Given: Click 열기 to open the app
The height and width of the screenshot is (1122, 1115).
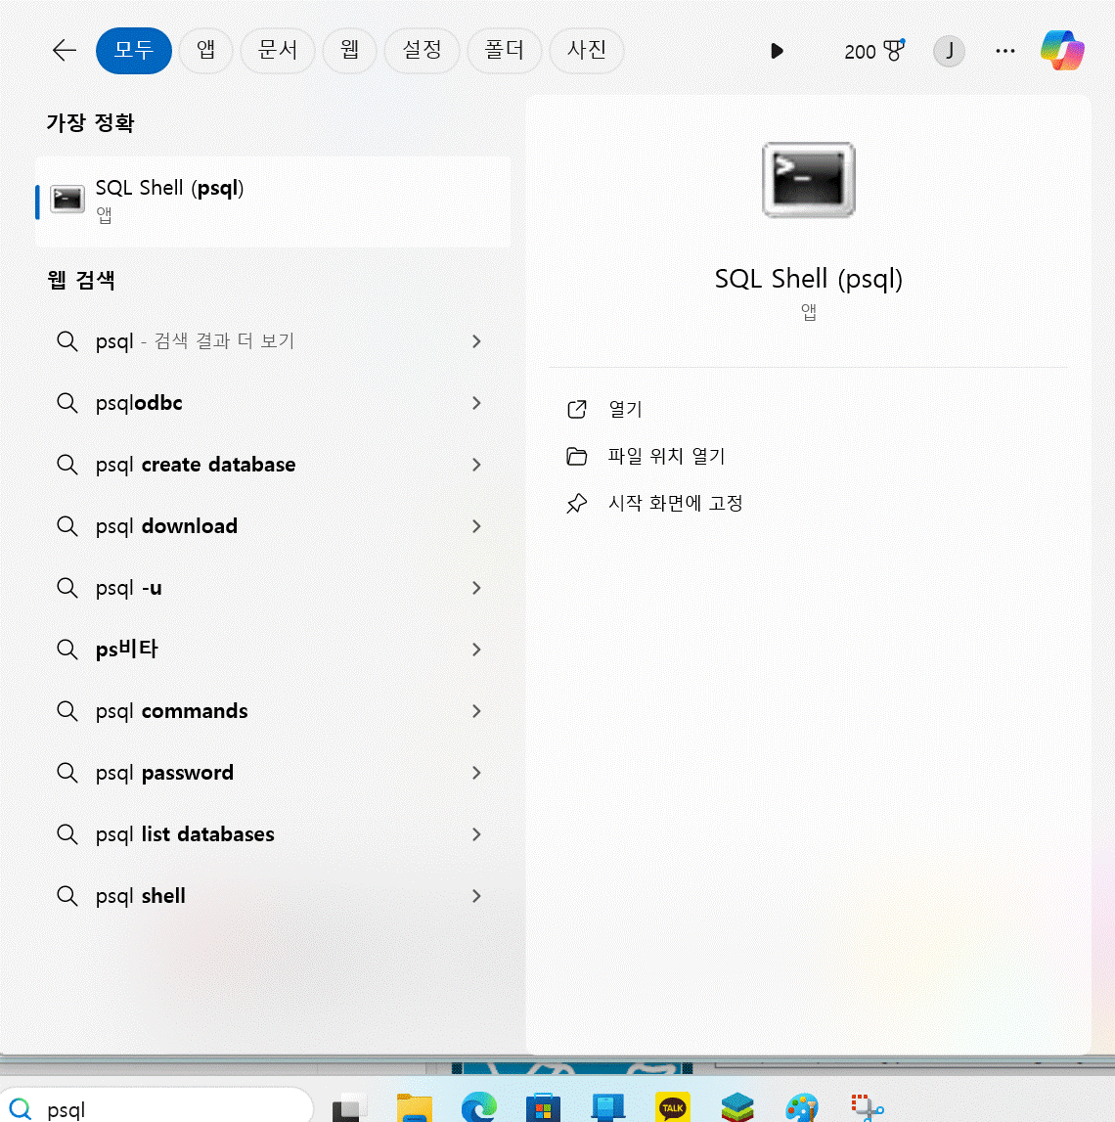Looking at the screenshot, I should [x=625, y=409].
